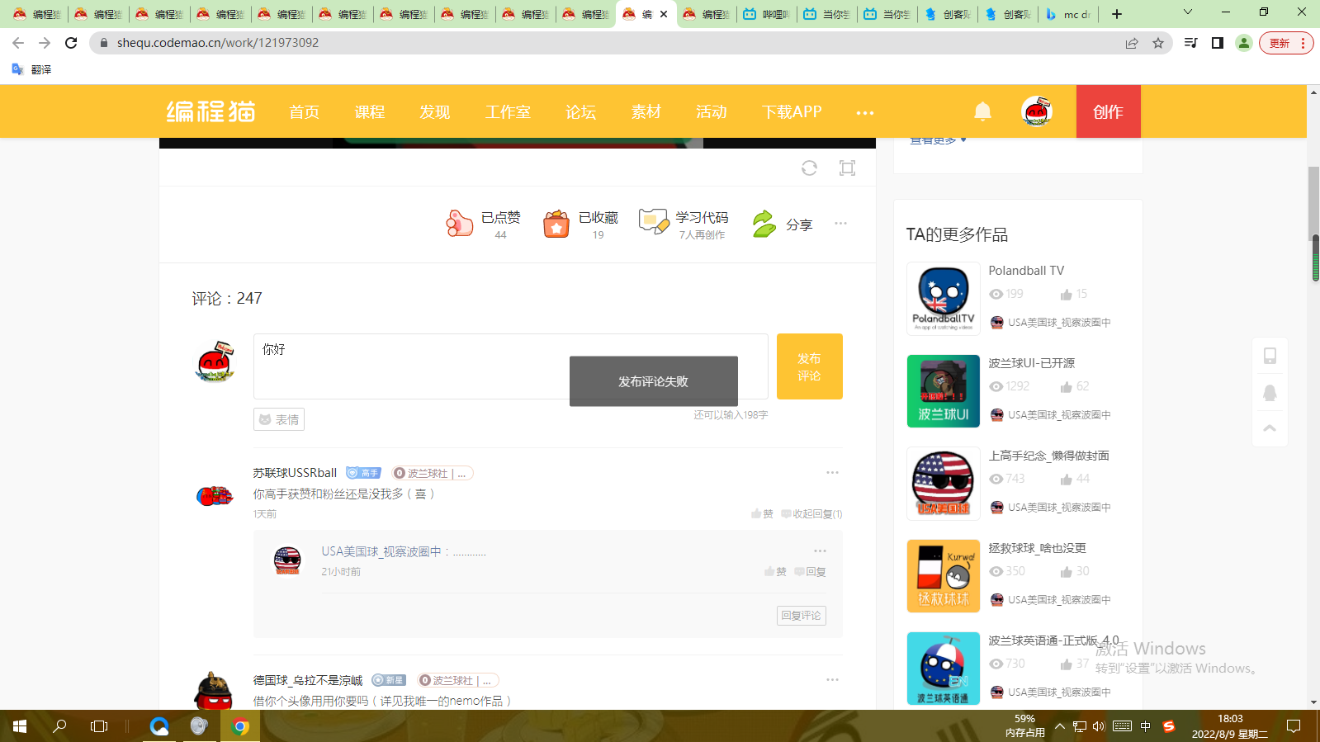
Task: Open the 德国球_乌拉不是凉嘁 username link
Action: (x=308, y=680)
